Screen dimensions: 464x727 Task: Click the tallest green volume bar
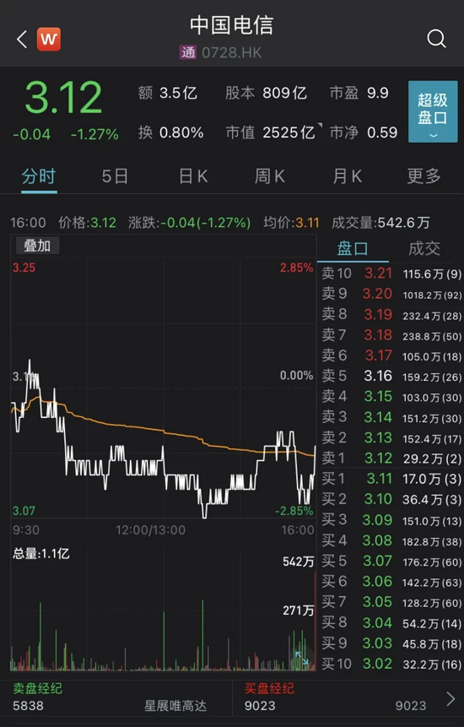pos(202,635)
